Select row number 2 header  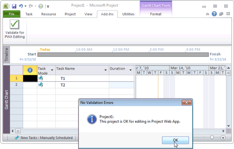coord(16,85)
